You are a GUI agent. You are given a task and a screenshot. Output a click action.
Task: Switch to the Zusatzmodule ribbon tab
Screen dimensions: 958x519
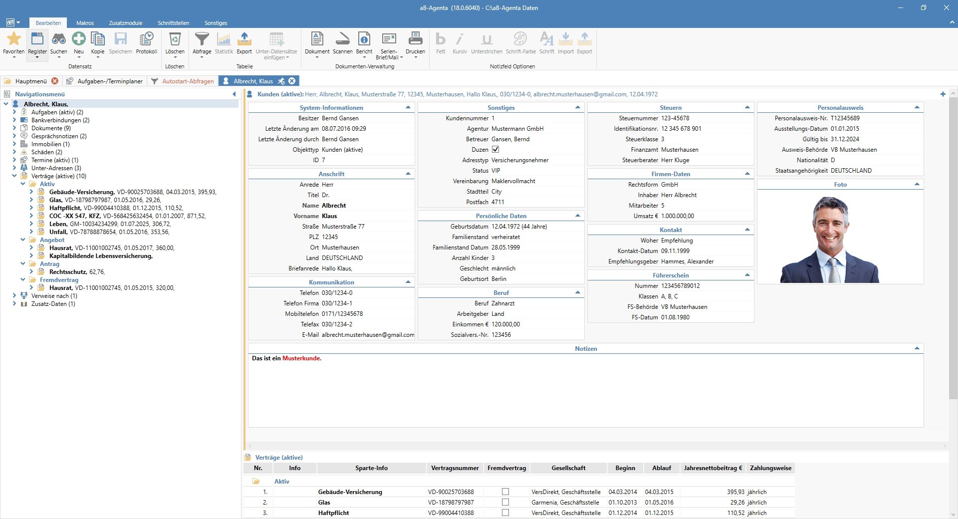click(x=126, y=23)
